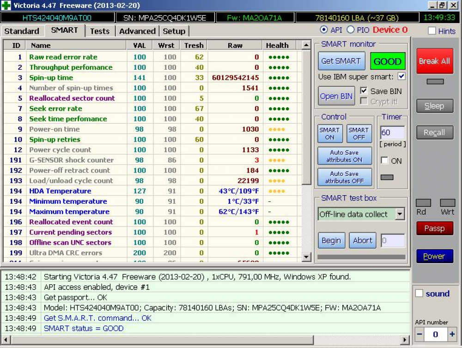This screenshot has height=348, width=462.
Task: Select the HDA Temperature row
Action: coord(152,191)
